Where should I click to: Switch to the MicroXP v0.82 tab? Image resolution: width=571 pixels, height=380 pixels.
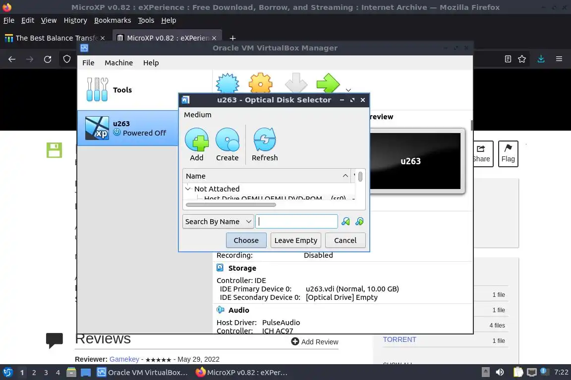pos(167,38)
